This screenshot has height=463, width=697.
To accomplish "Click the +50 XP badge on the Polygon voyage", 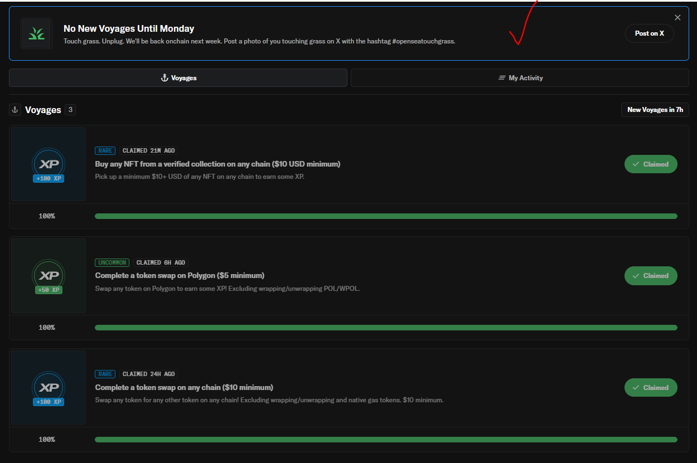I will [49, 290].
